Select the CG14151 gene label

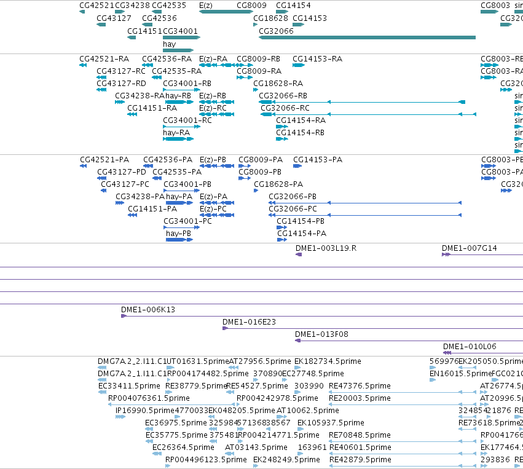[x=145, y=31]
